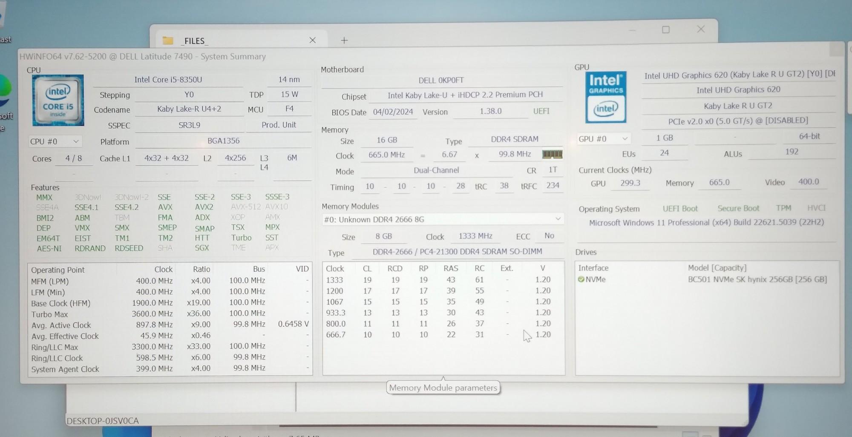Screen dimensions: 852x437
Task: Click the BC501 NVMe SK hynix drive entry
Action: click(x=707, y=279)
